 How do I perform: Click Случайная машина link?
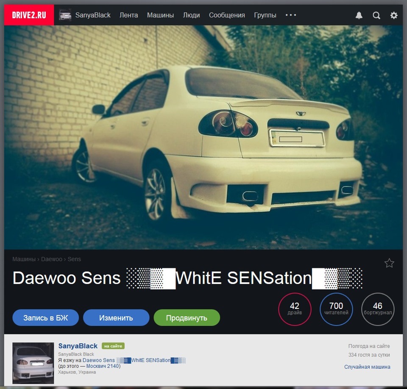click(367, 367)
